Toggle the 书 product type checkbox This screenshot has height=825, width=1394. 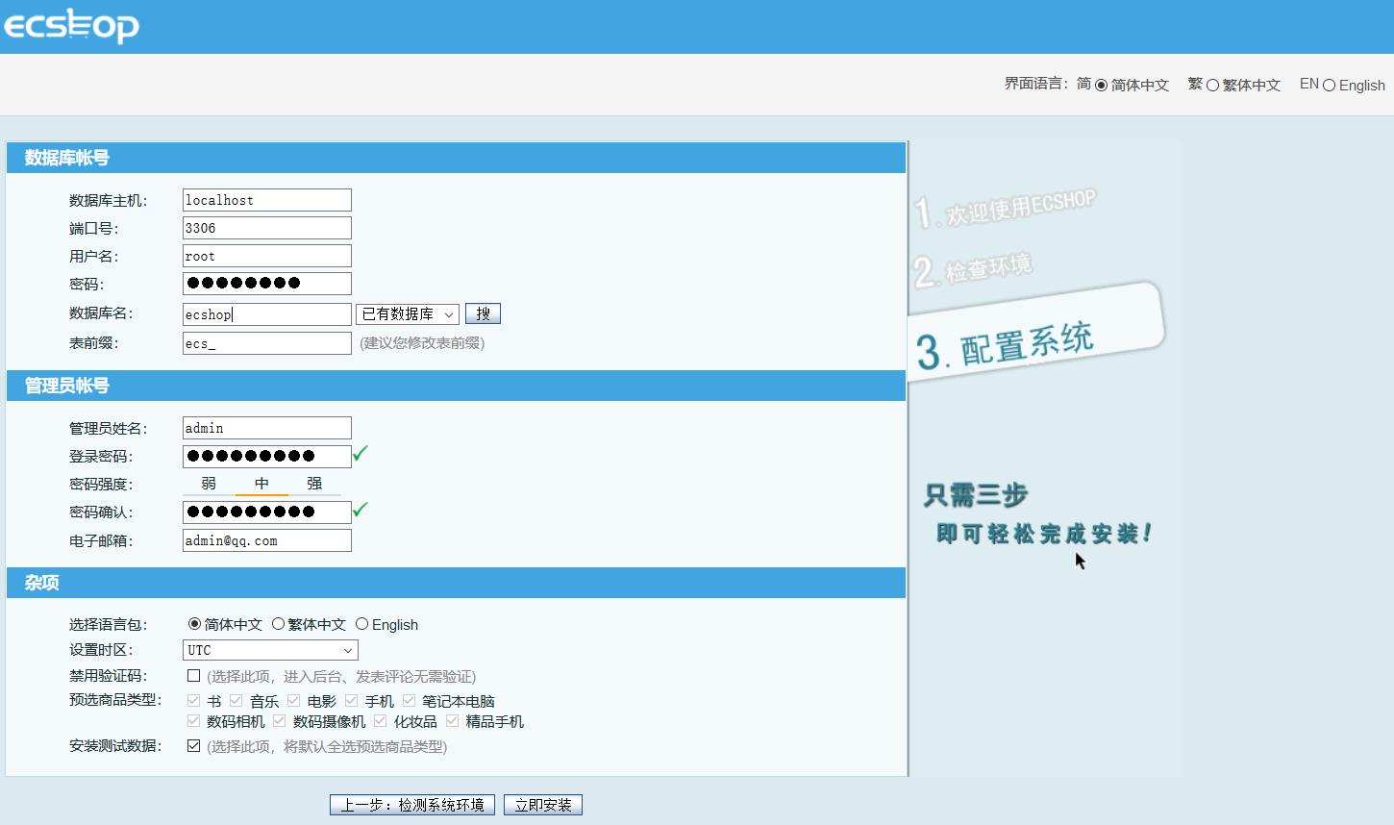click(x=194, y=701)
